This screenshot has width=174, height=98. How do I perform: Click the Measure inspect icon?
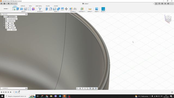[90, 9]
